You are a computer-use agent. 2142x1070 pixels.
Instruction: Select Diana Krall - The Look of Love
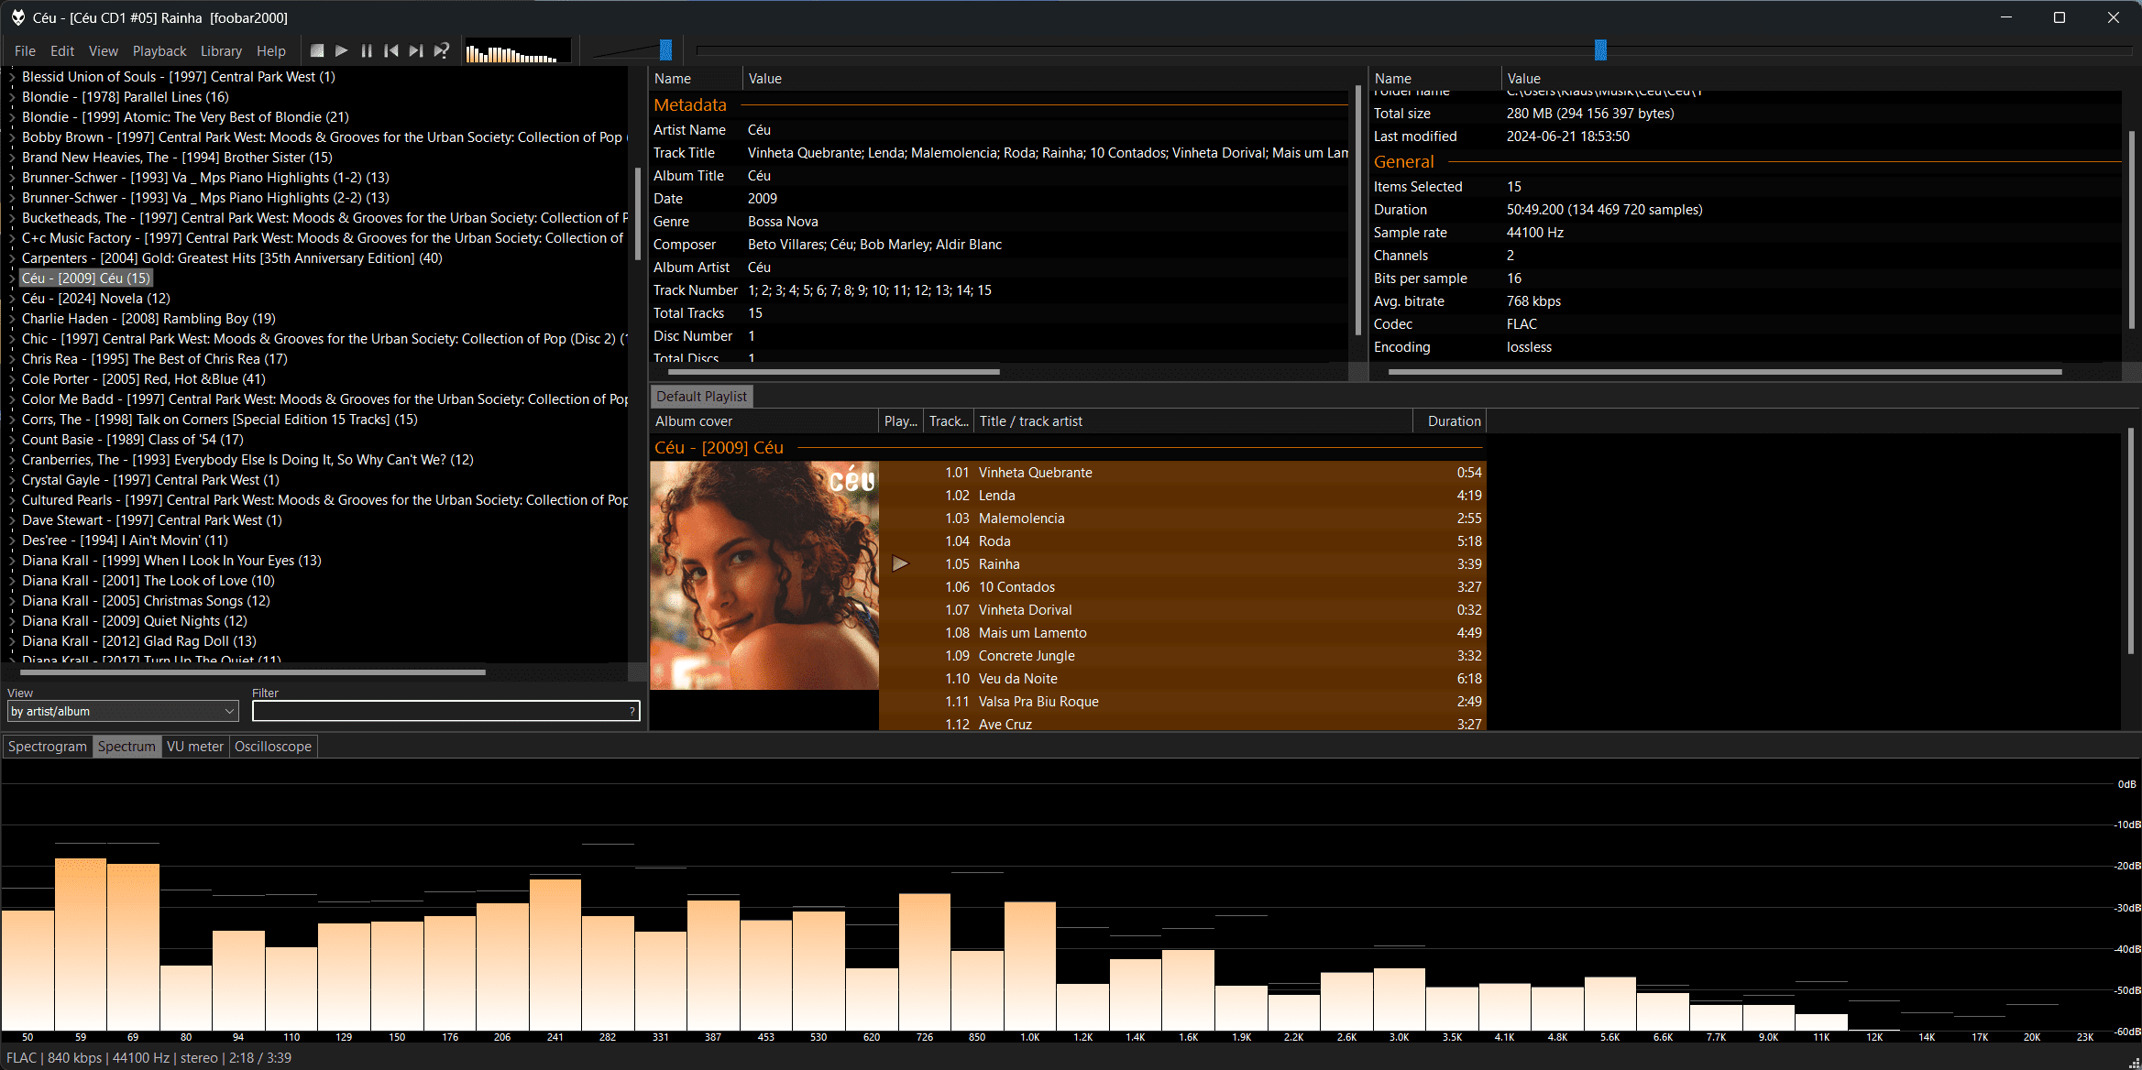[148, 581]
